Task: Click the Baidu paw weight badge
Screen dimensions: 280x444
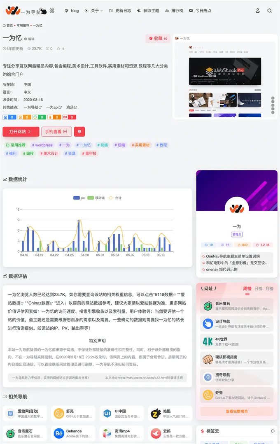Action: pyautogui.click(x=9, y=117)
